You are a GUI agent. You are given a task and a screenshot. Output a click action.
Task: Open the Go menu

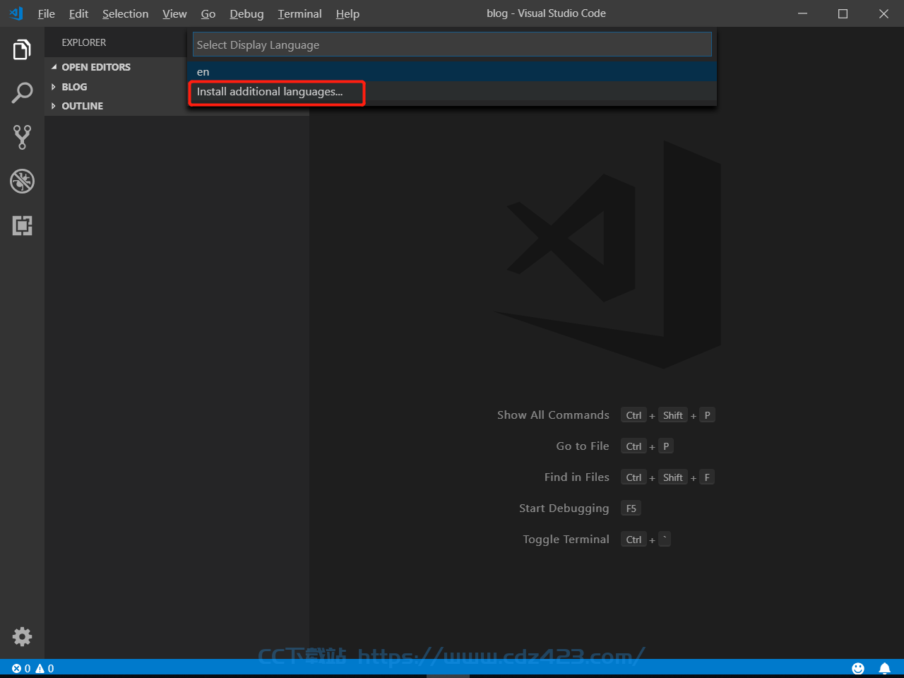point(208,13)
